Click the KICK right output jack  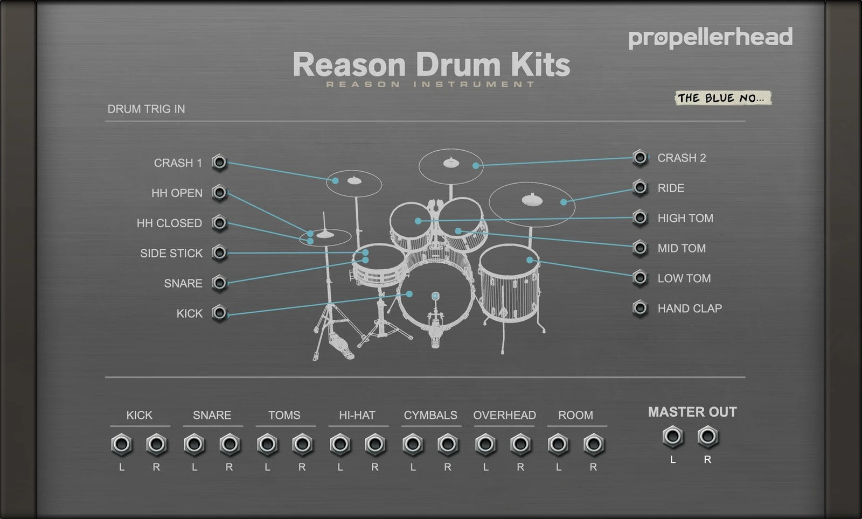point(156,445)
